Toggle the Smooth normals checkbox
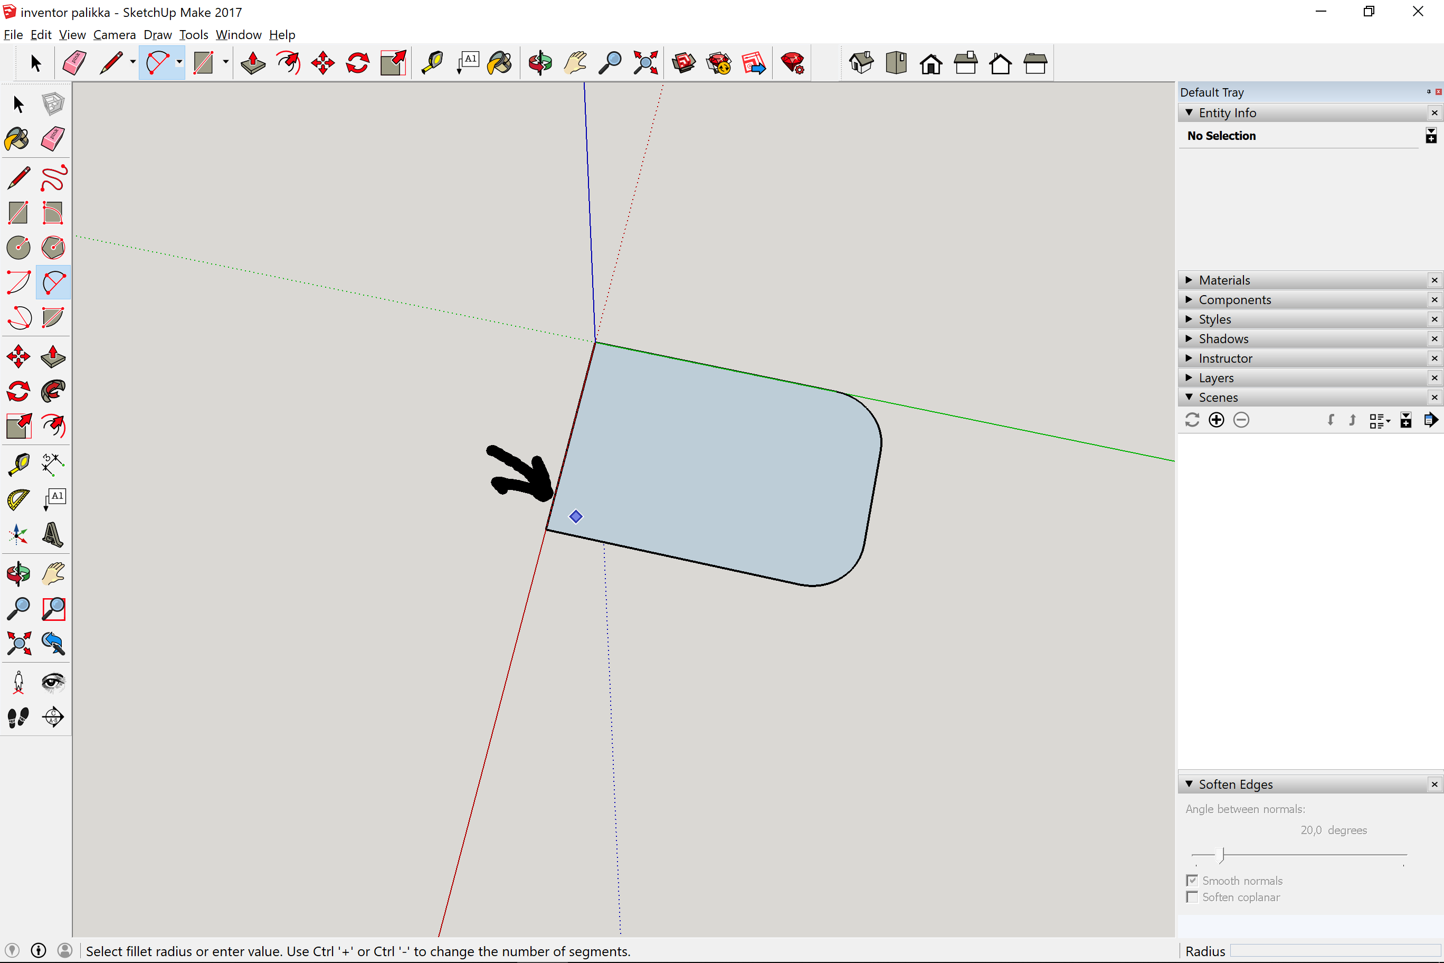This screenshot has height=963, width=1444. pos(1192,881)
